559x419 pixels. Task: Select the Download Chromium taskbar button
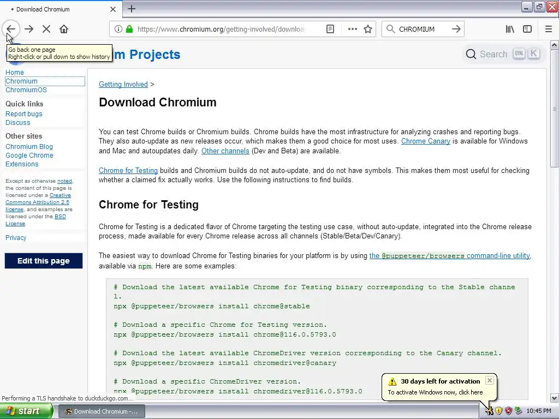[x=101, y=411]
